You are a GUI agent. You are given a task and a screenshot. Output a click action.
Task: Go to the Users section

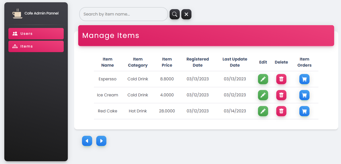tap(36, 34)
